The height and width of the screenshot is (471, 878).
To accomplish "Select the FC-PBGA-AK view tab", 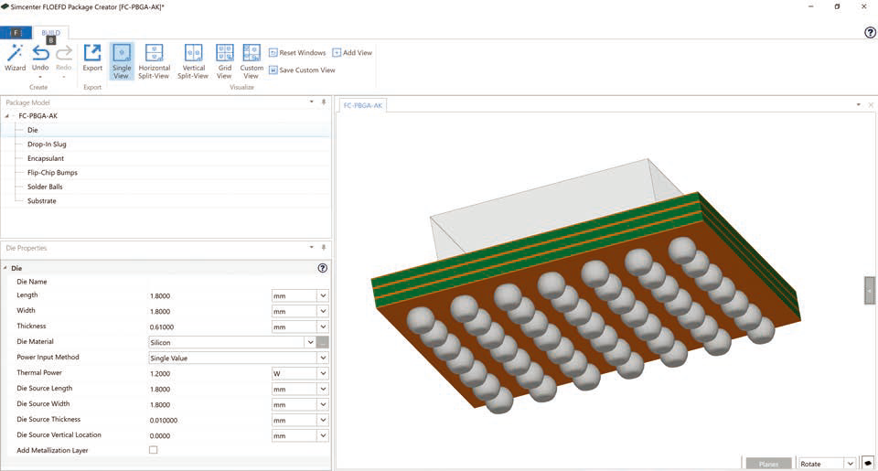I will point(363,105).
